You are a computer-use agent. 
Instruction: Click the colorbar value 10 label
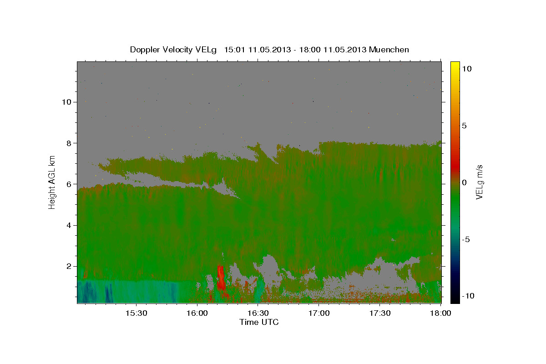pos(466,68)
